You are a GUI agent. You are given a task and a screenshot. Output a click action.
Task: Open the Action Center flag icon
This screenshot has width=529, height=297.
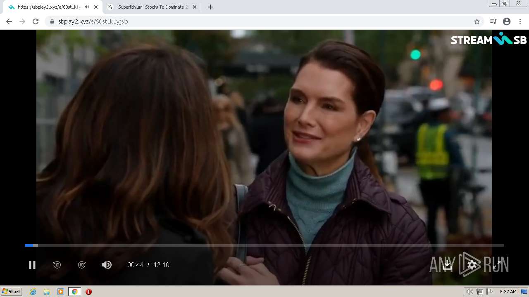tap(490, 292)
